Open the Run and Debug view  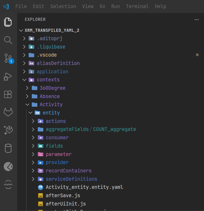(8, 77)
